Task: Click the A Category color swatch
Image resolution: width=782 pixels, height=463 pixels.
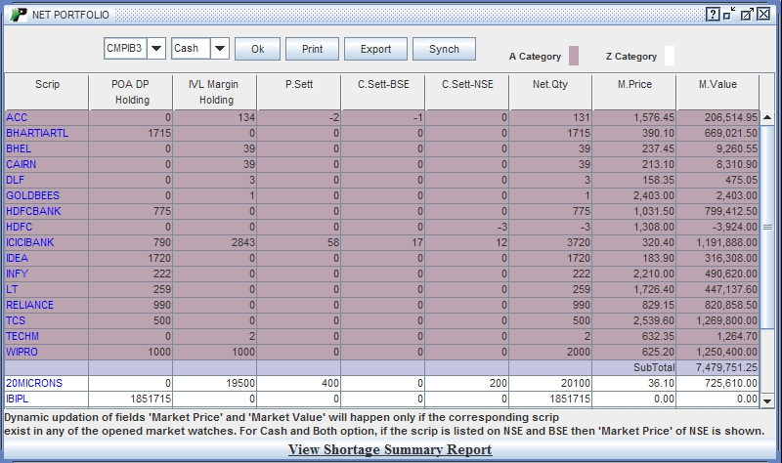Action: 575,56
